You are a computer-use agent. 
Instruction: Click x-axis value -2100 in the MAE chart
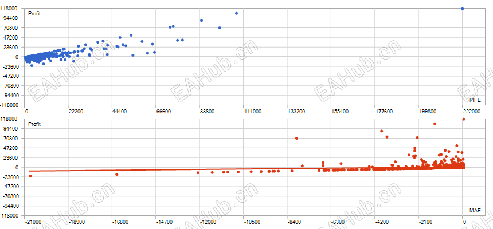pyautogui.click(x=427, y=222)
